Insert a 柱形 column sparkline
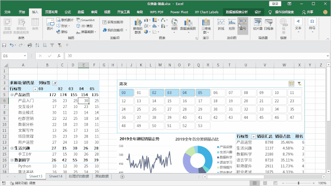The height and width of the screenshot is (186, 331). click(x=232, y=24)
